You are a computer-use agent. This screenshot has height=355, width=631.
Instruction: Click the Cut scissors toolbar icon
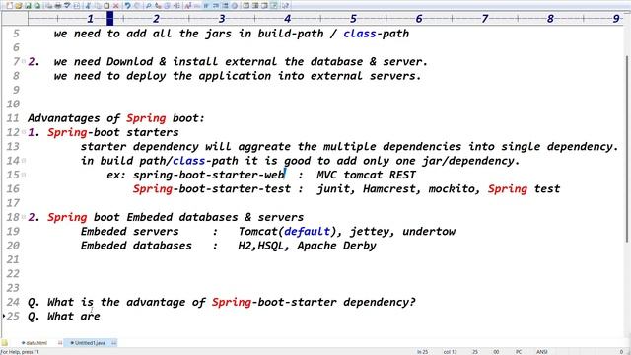pos(88,6)
